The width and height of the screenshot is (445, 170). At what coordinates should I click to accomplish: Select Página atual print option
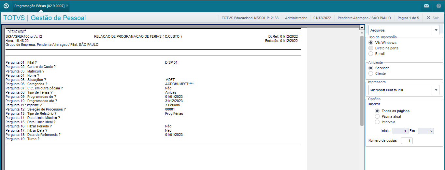[x=377, y=116]
